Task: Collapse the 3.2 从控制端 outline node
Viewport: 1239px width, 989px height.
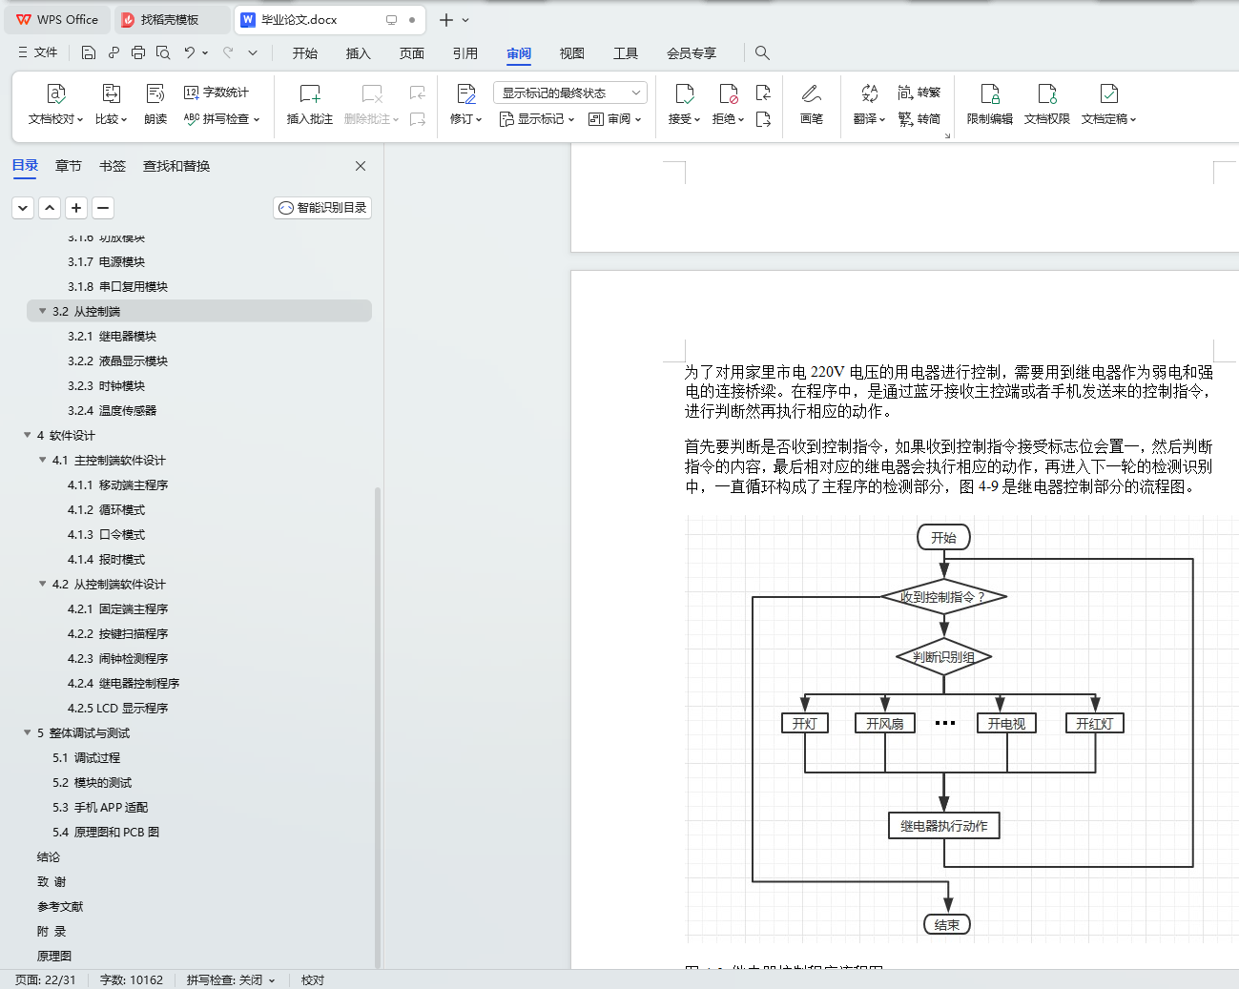Action: [42, 311]
